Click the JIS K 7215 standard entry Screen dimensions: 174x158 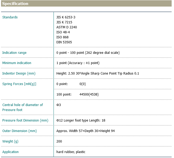point(64,22)
